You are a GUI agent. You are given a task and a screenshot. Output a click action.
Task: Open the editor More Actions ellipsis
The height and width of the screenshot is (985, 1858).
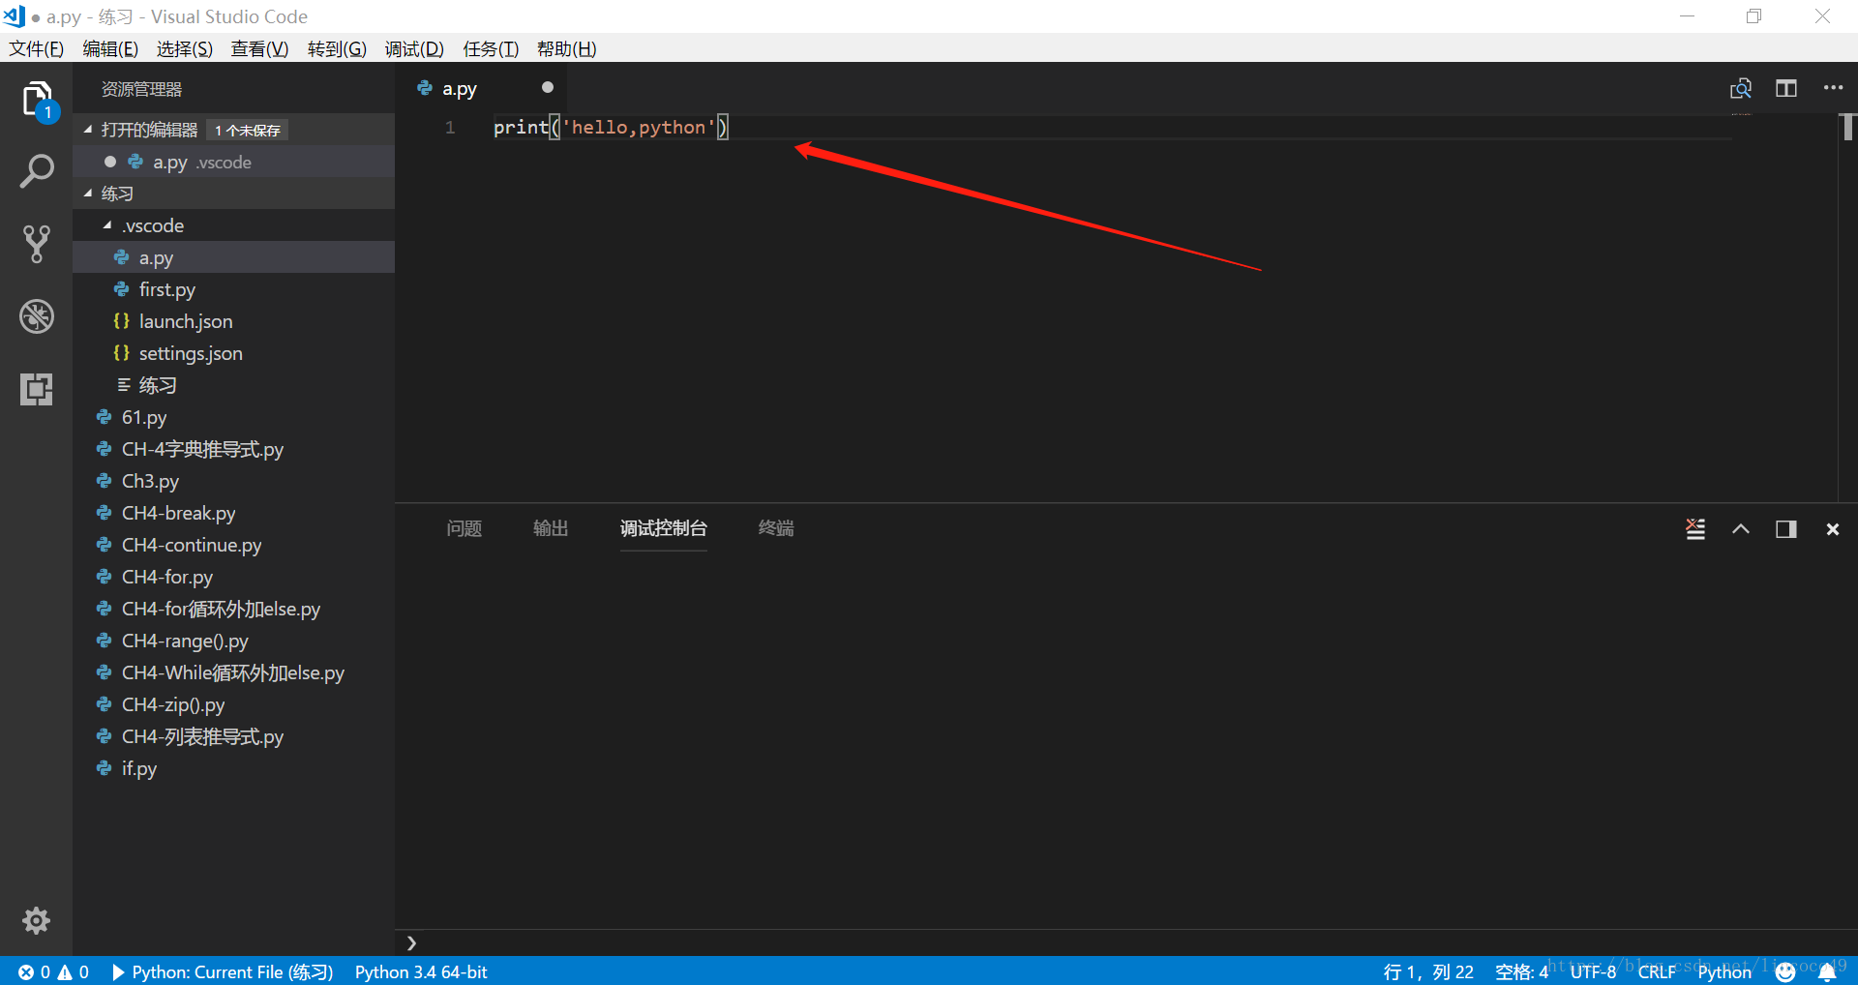[1833, 88]
